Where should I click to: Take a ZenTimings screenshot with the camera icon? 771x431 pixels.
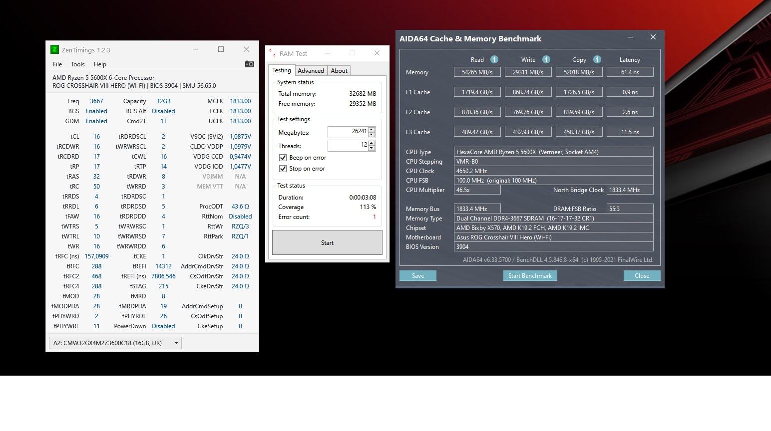[x=250, y=64]
